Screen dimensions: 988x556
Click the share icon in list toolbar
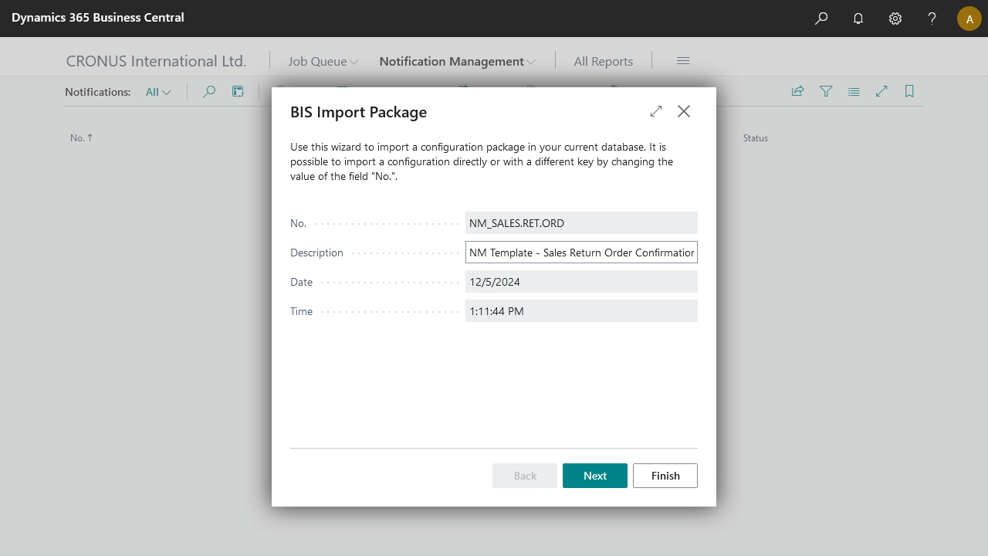pyautogui.click(x=798, y=91)
